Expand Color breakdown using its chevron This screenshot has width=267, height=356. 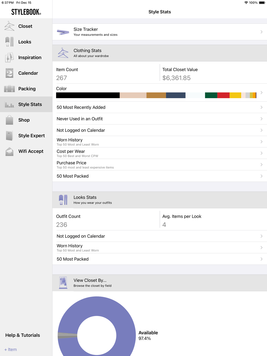(261, 93)
